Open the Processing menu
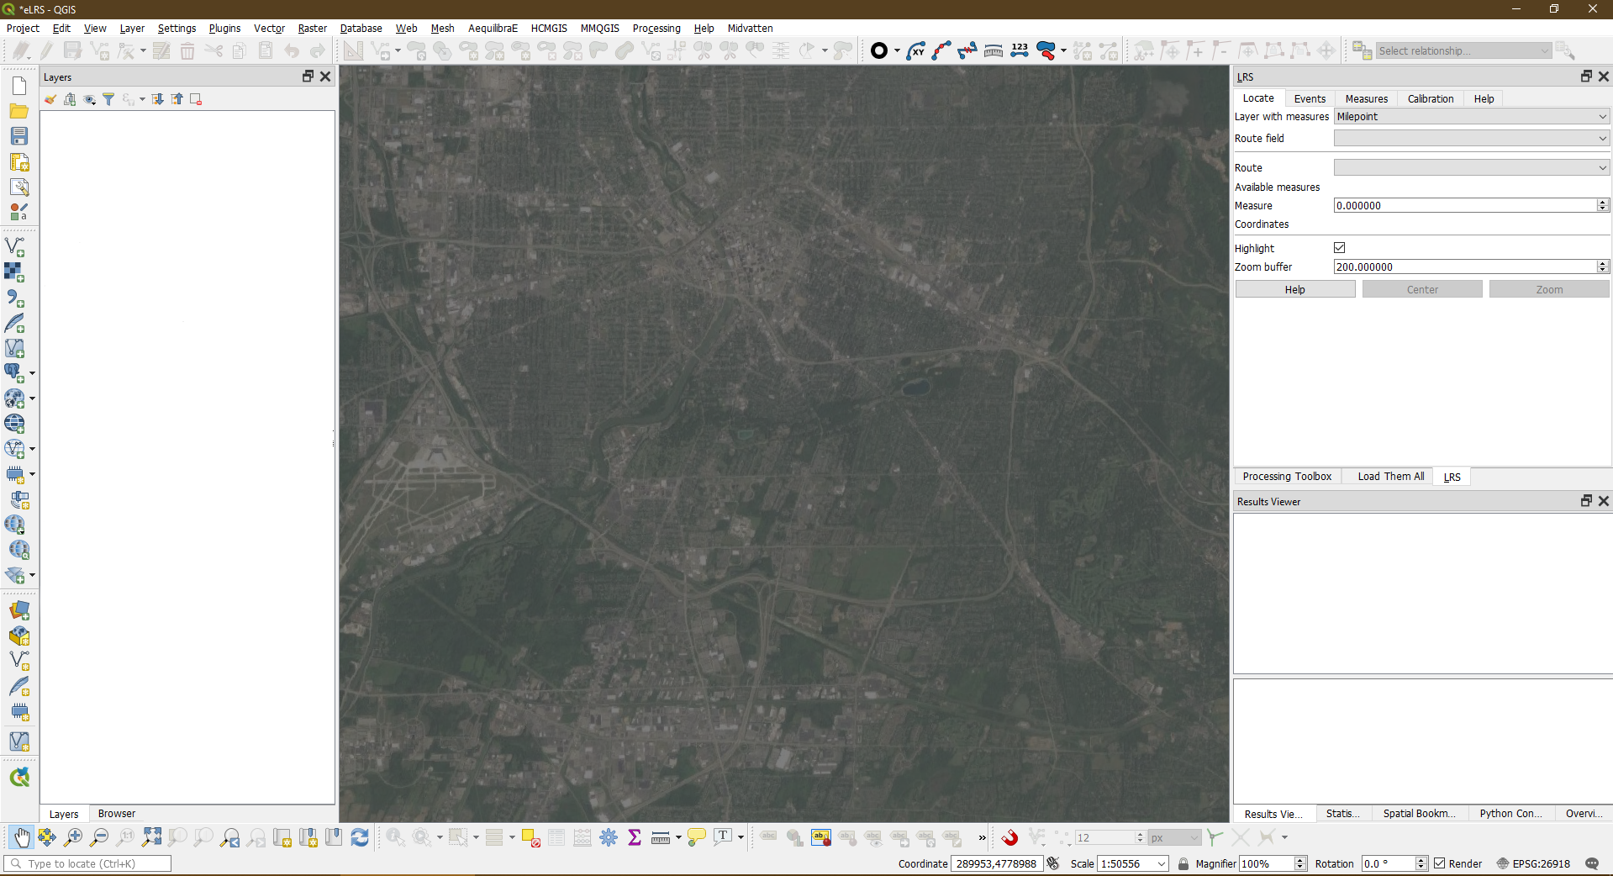1613x876 pixels. [656, 28]
